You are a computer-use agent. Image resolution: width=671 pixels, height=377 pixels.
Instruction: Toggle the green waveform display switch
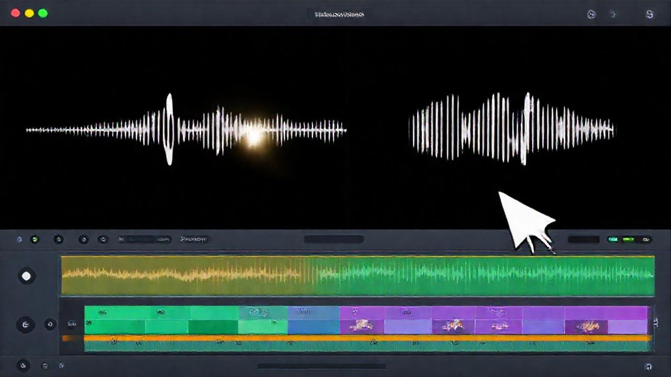[x=629, y=239]
